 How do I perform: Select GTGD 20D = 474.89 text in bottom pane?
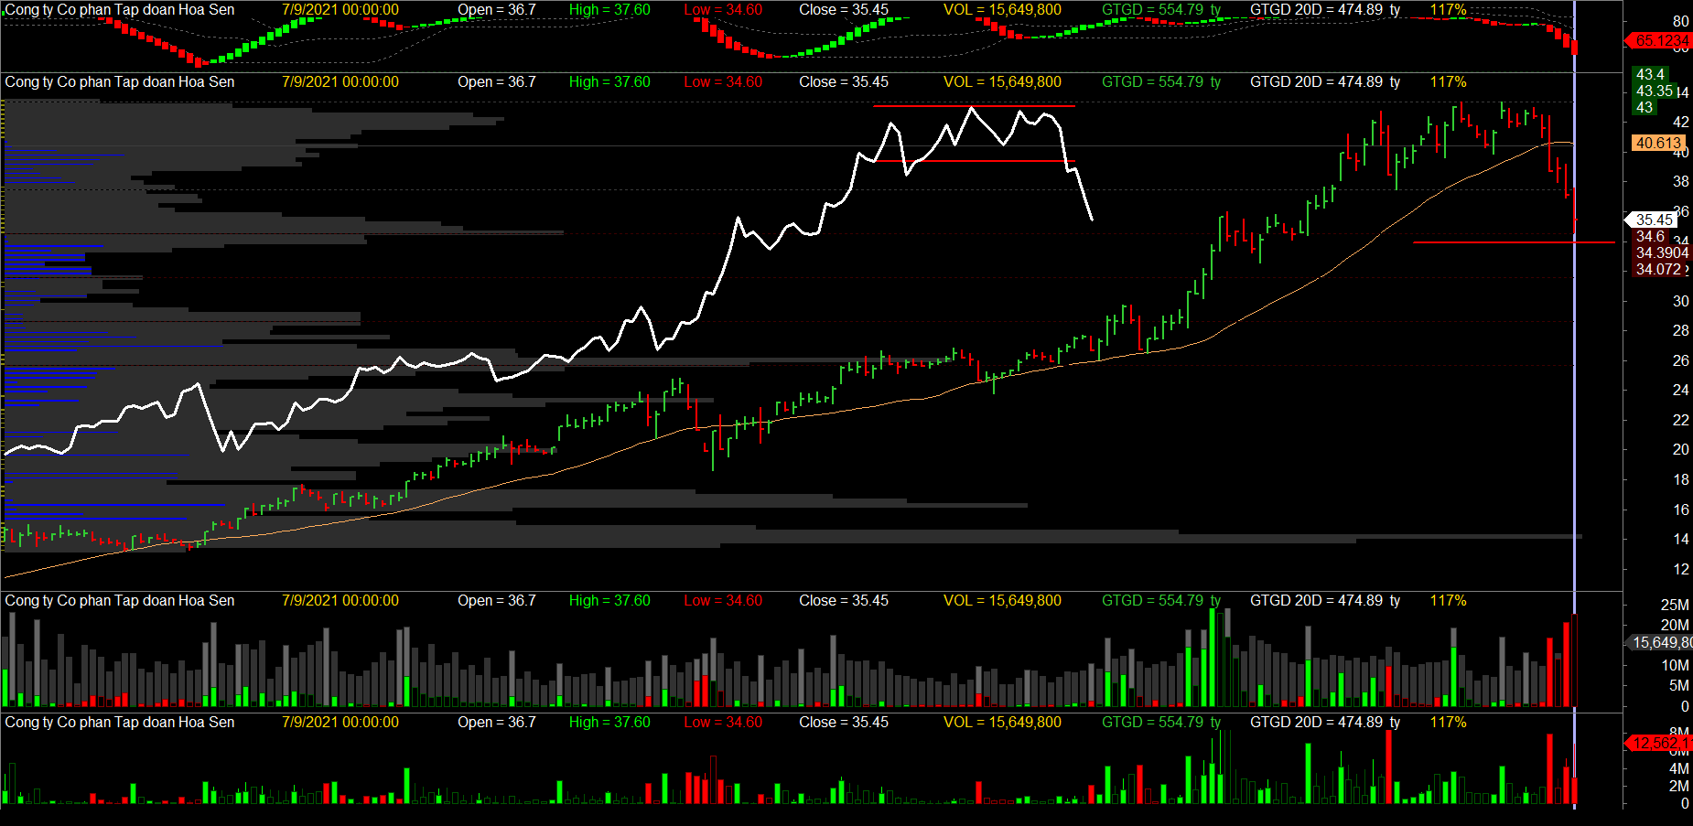(x=1324, y=723)
